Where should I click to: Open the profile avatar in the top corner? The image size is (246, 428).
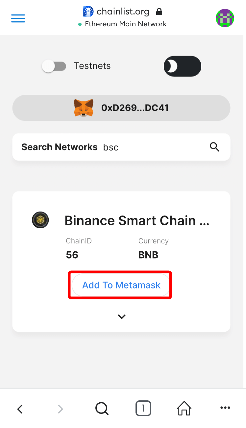pyautogui.click(x=225, y=18)
